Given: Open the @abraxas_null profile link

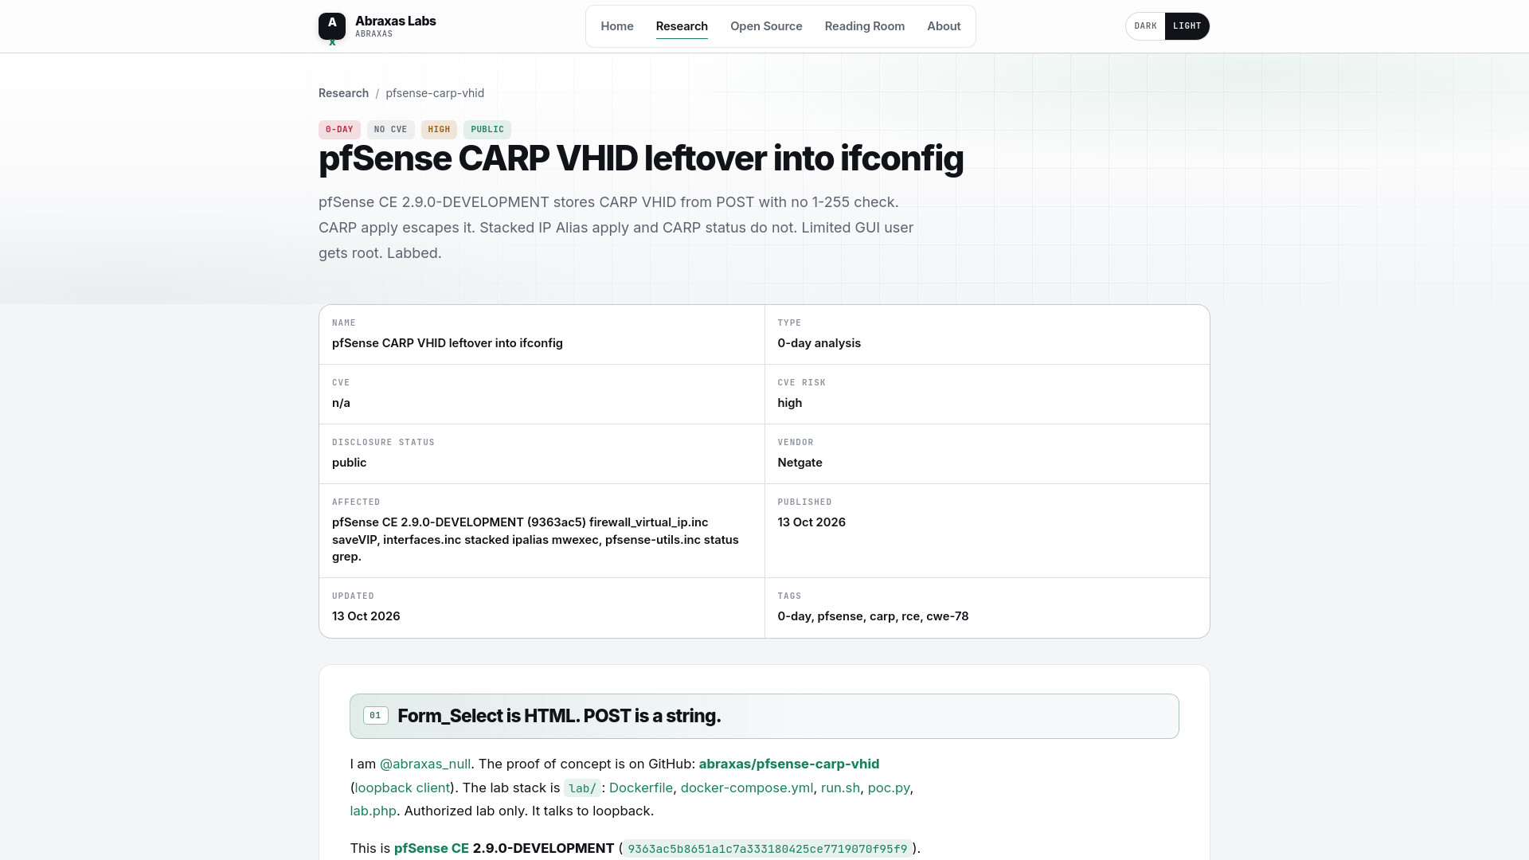Looking at the screenshot, I should click(425, 764).
